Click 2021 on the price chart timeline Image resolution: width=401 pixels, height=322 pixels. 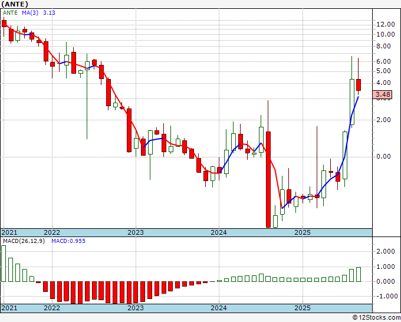tap(9, 232)
